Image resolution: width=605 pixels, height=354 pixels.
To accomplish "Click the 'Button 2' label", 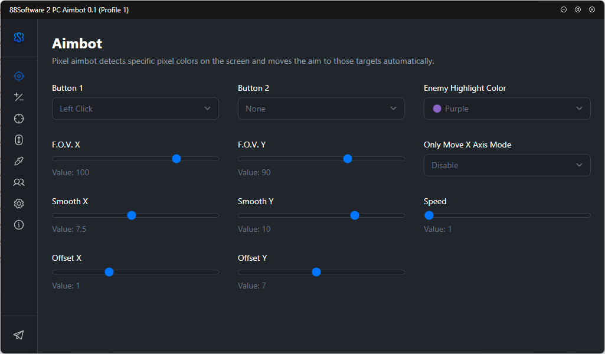I will pos(253,88).
